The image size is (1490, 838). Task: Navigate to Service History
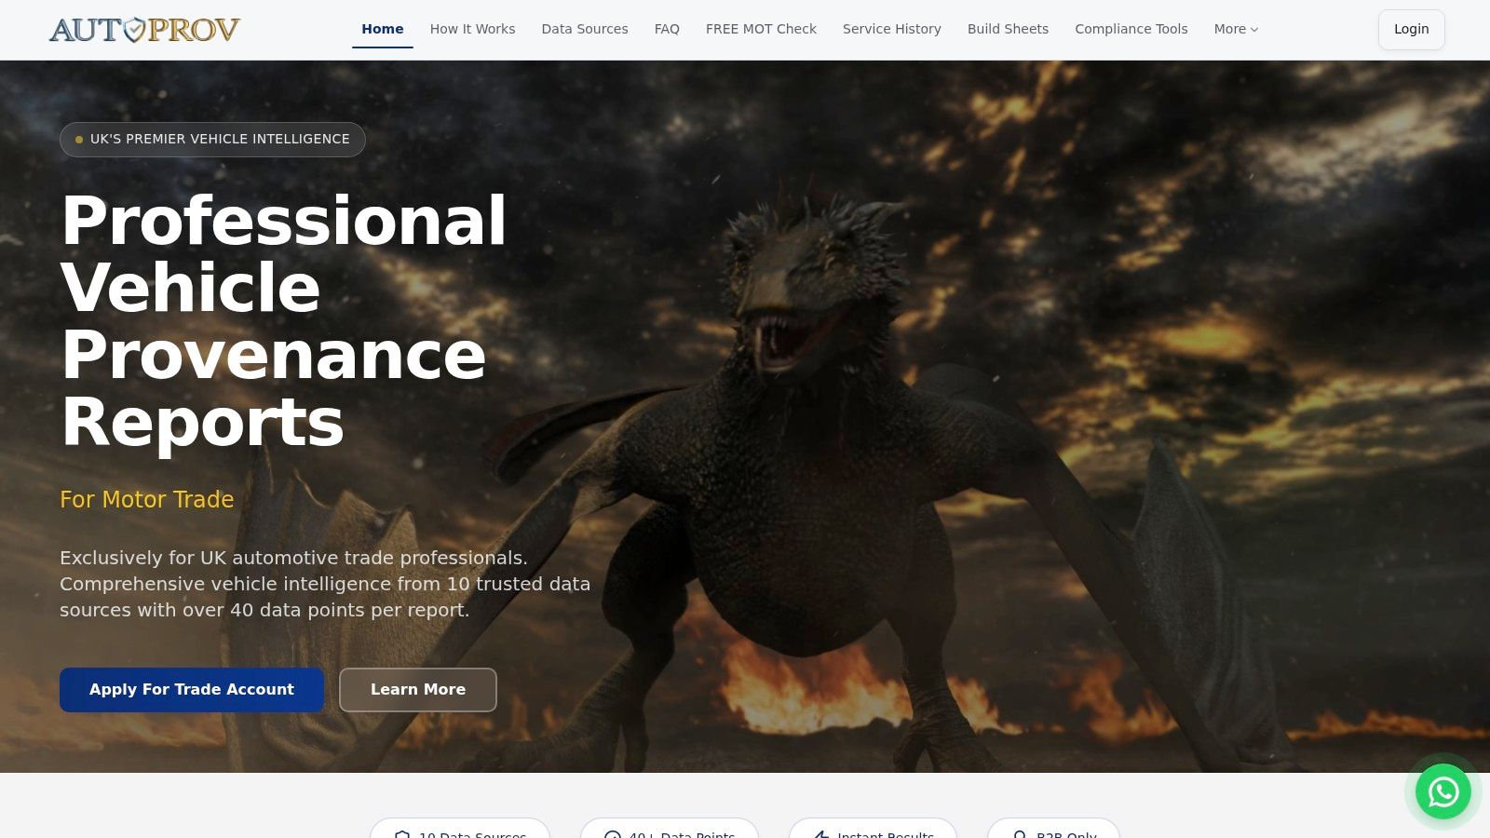pos(892,29)
